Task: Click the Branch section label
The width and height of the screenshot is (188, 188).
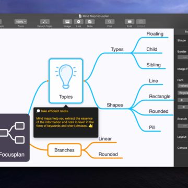Action: 182,119
